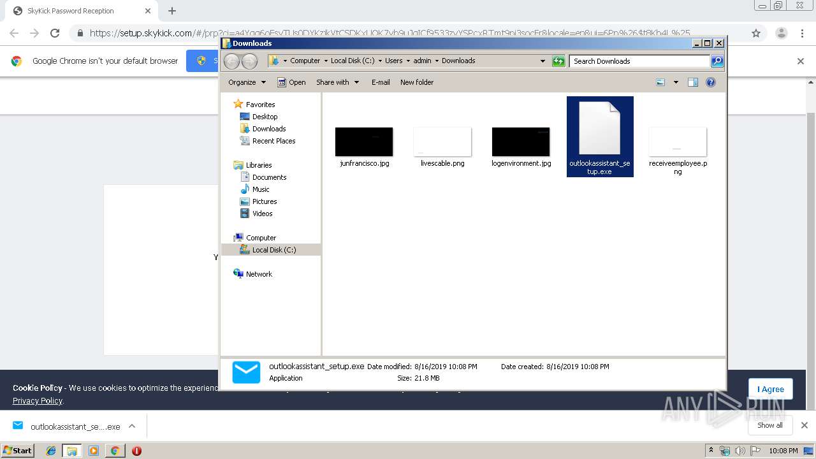Select the logenvironment.jpg file
Screen dimensions: 816x459
coord(521,147)
